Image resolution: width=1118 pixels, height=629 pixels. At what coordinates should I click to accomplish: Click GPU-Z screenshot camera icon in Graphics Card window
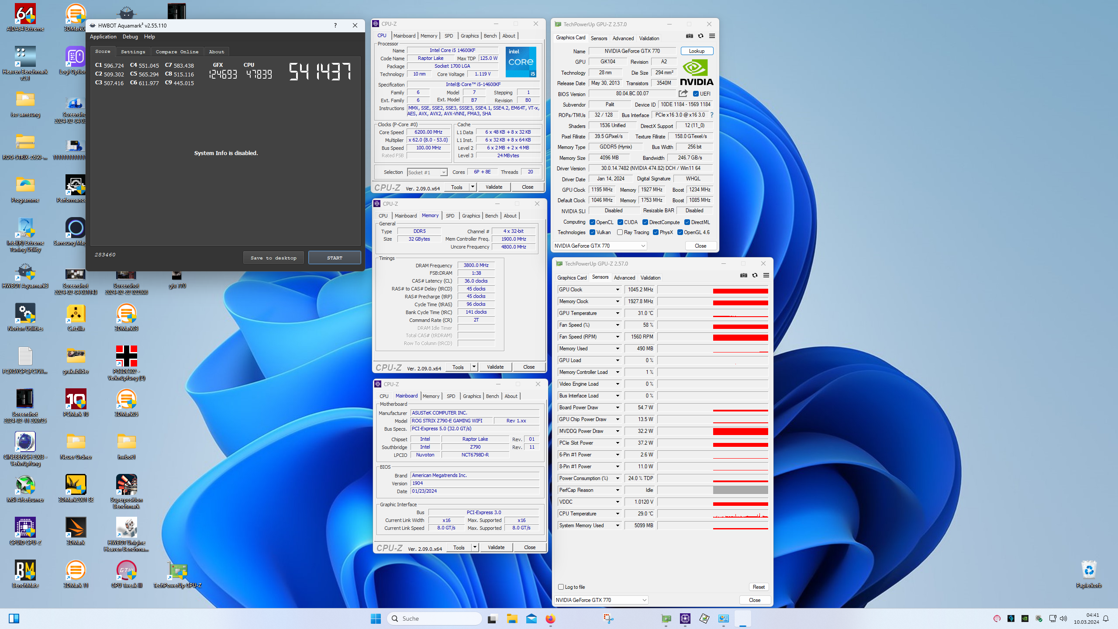pyautogui.click(x=689, y=36)
